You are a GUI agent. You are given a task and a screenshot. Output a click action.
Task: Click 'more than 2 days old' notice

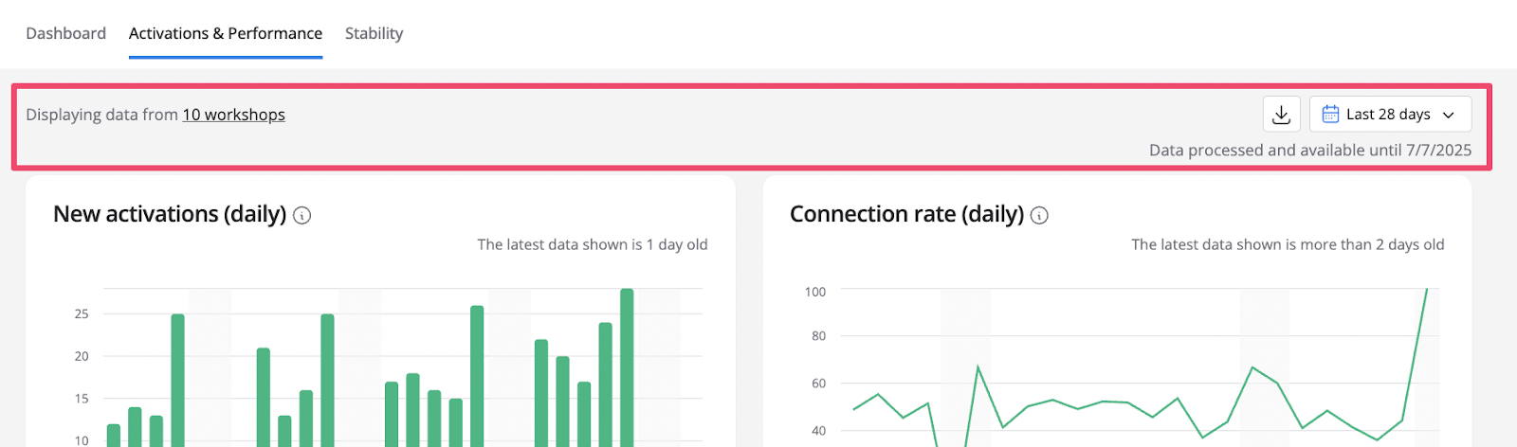tap(1287, 244)
